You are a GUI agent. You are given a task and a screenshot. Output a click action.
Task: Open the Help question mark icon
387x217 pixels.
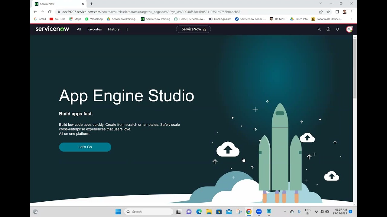click(328, 29)
